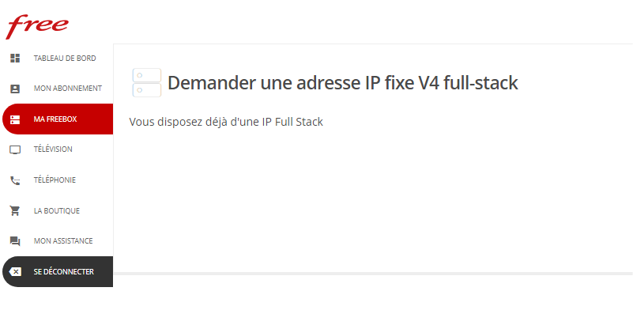Click the assistance chat bubbles icon
This screenshot has width=633, height=329.
click(x=15, y=241)
